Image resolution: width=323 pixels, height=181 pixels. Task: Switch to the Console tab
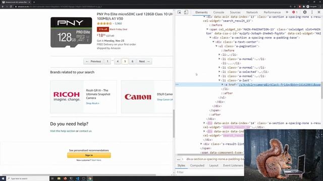tap(219, 12)
